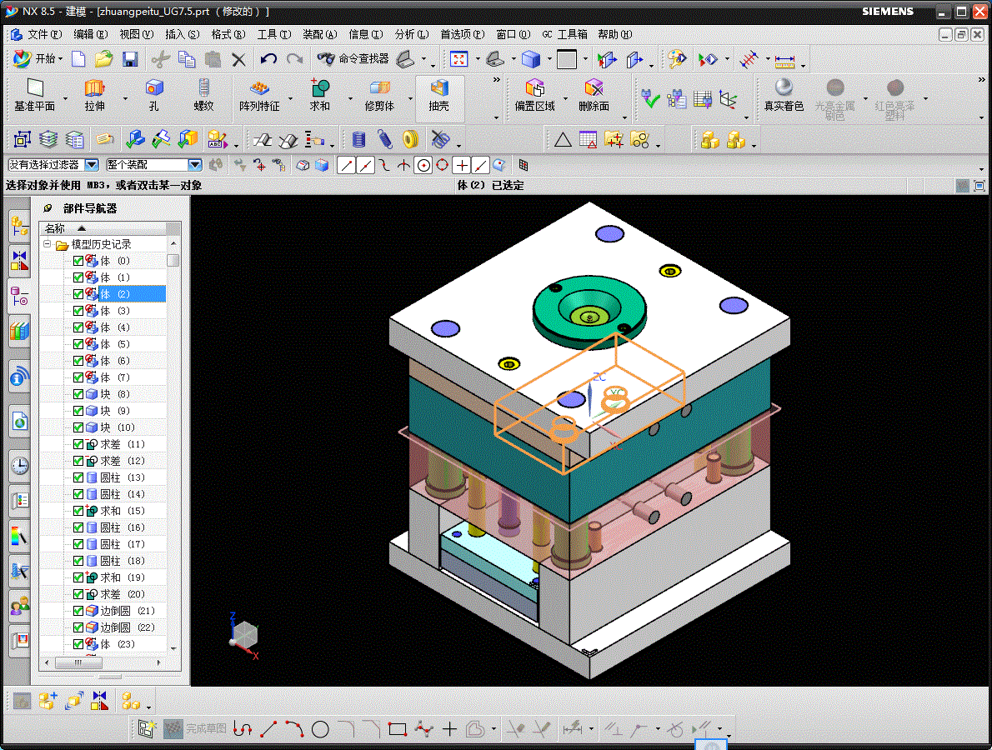
Task: Select the Line sketch tool
Action: pos(268,730)
